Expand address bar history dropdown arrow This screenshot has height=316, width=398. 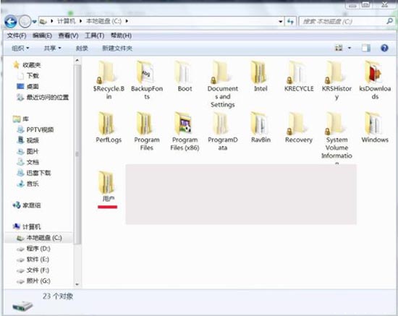click(x=280, y=22)
